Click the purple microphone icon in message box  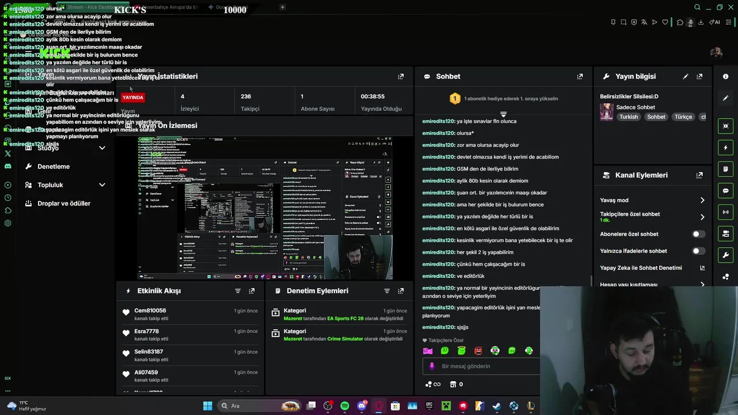[432, 366]
